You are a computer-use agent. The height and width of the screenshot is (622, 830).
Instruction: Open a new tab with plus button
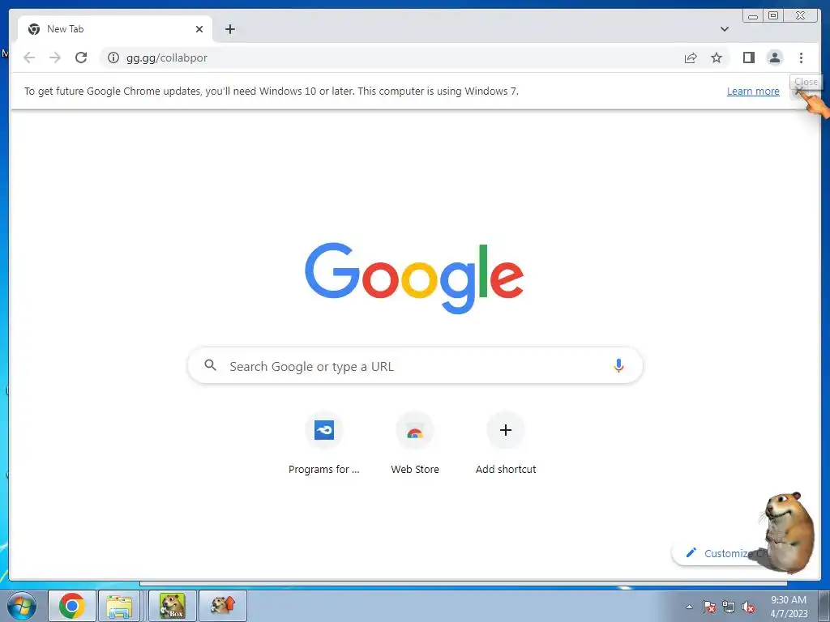coord(229,29)
